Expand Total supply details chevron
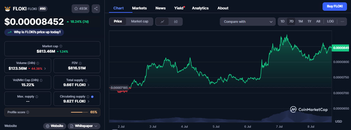 pyautogui.click(x=88, y=85)
